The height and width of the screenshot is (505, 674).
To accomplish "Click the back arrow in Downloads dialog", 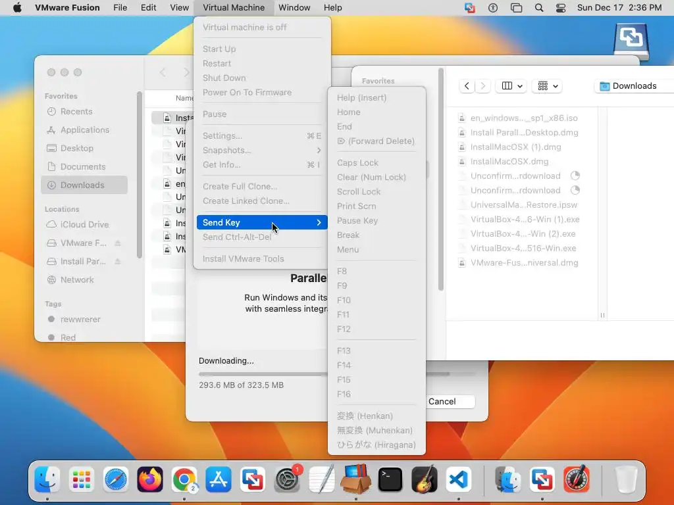I will (x=467, y=86).
